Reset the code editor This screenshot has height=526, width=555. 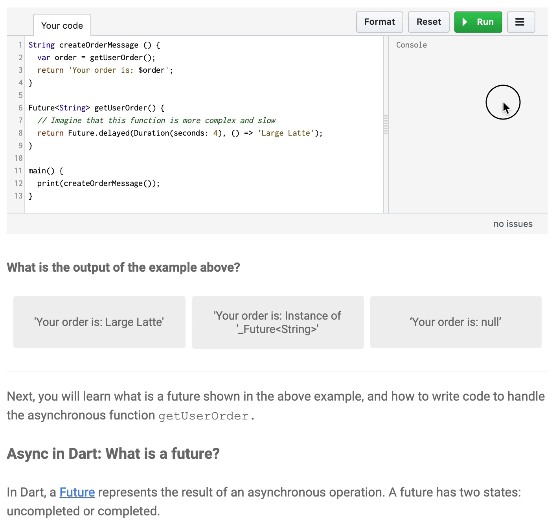coord(428,22)
